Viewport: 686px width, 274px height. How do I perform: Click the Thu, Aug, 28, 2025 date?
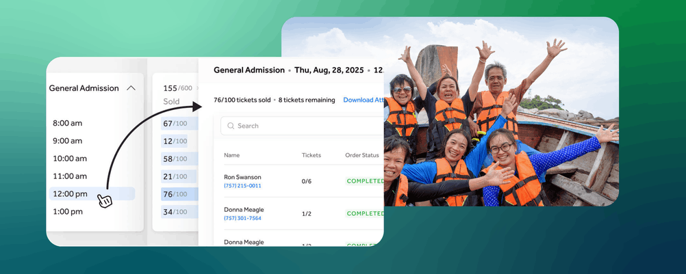(329, 70)
